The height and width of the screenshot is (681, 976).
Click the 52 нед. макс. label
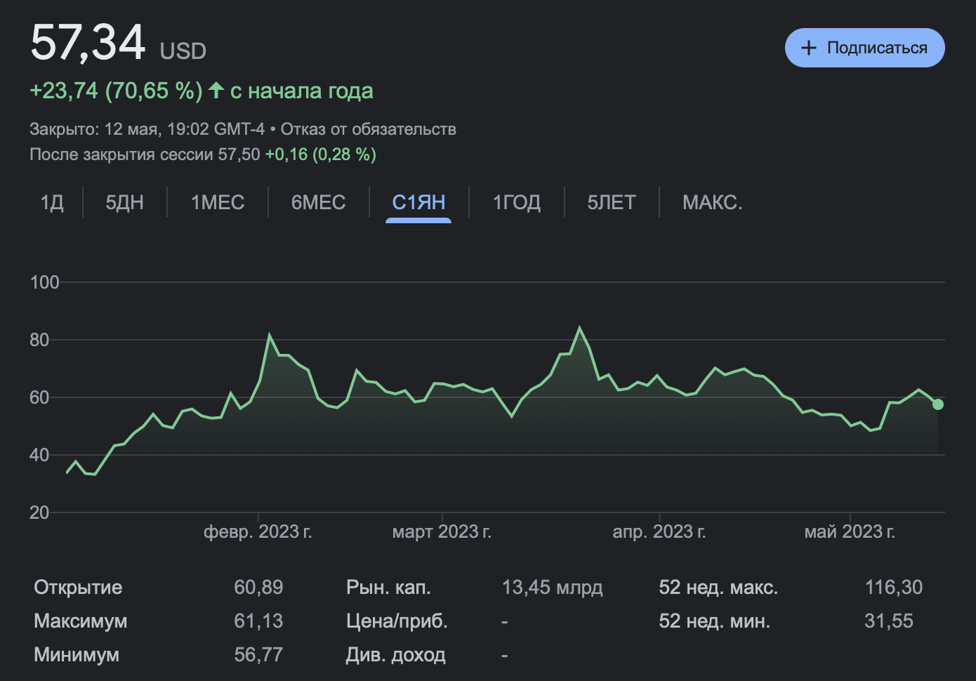pyautogui.click(x=718, y=587)
